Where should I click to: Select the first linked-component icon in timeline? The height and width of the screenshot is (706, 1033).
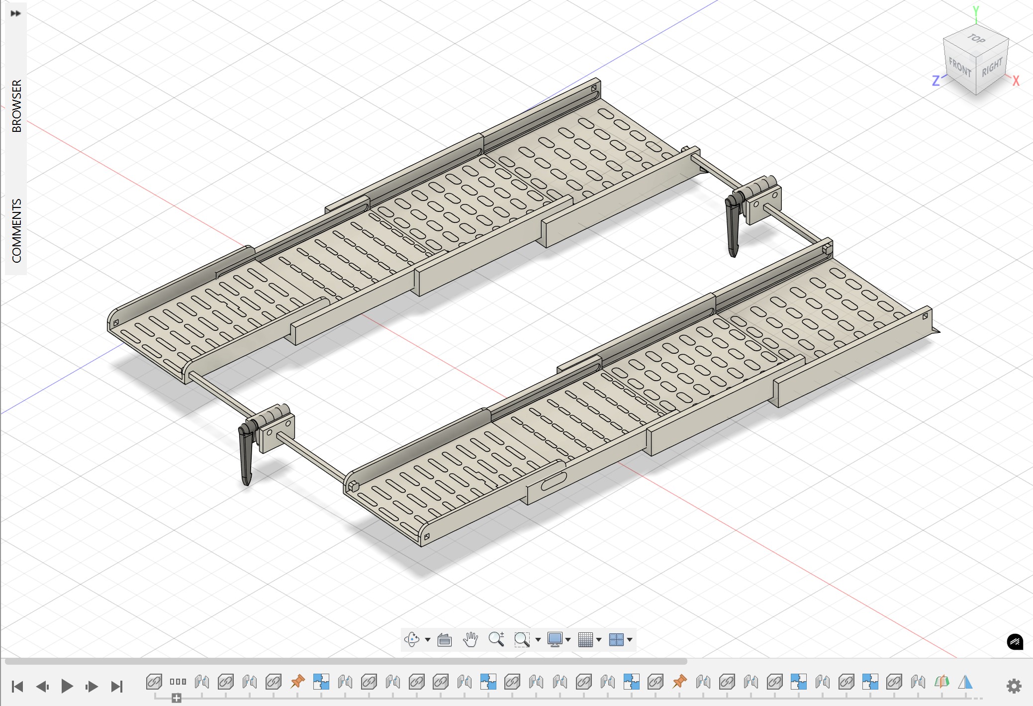coord(154,682)
